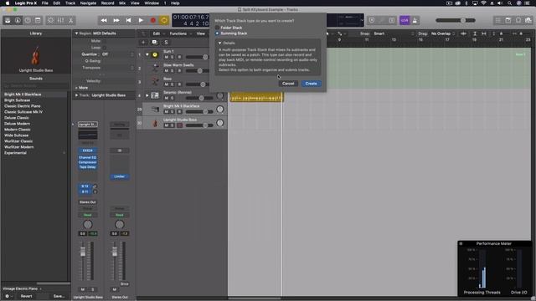The height and width of the screenshot is (301, 536).
Task: Adjust the master volume slider in control bar
Action: 456,20
